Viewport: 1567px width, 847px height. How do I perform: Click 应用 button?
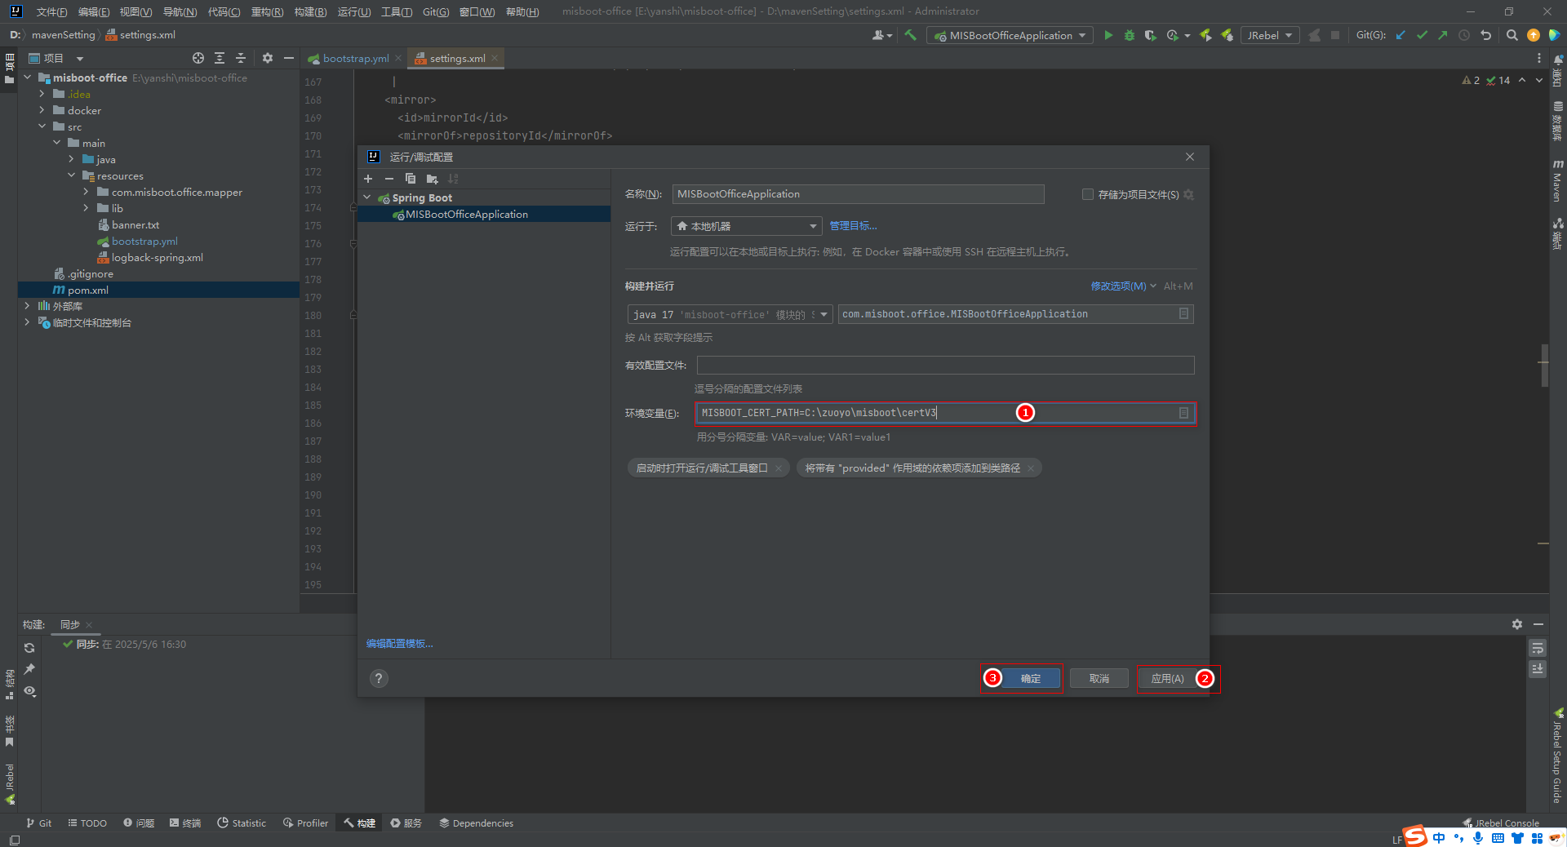[1167, 678]
